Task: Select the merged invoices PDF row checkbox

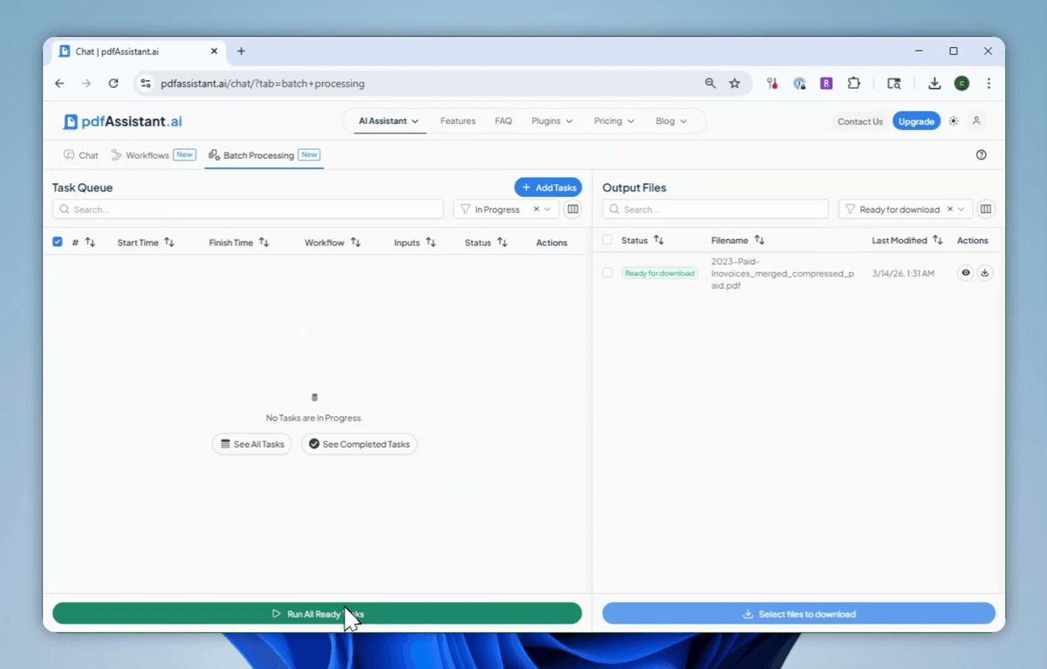Action: coord(607,273)
